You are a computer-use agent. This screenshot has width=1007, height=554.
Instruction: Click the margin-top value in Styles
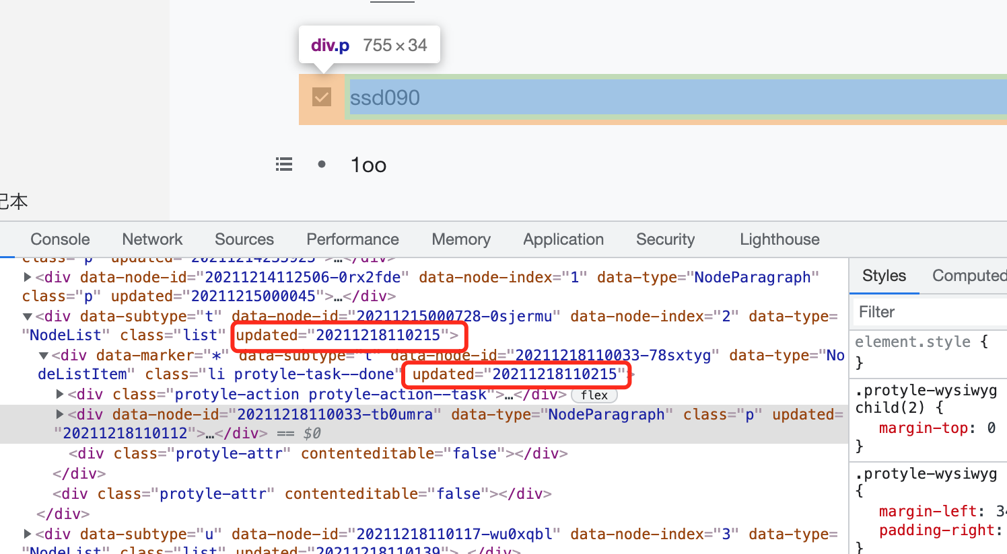(x=991, y=428)
